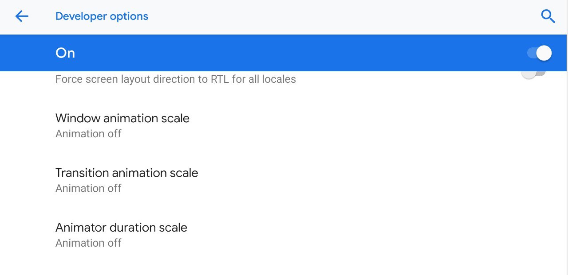Click "Animation off" under Animator duration scale
Screen dimensions: 568x275
pos(88,243)
